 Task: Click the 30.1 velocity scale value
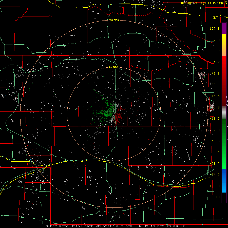point(216,85)
